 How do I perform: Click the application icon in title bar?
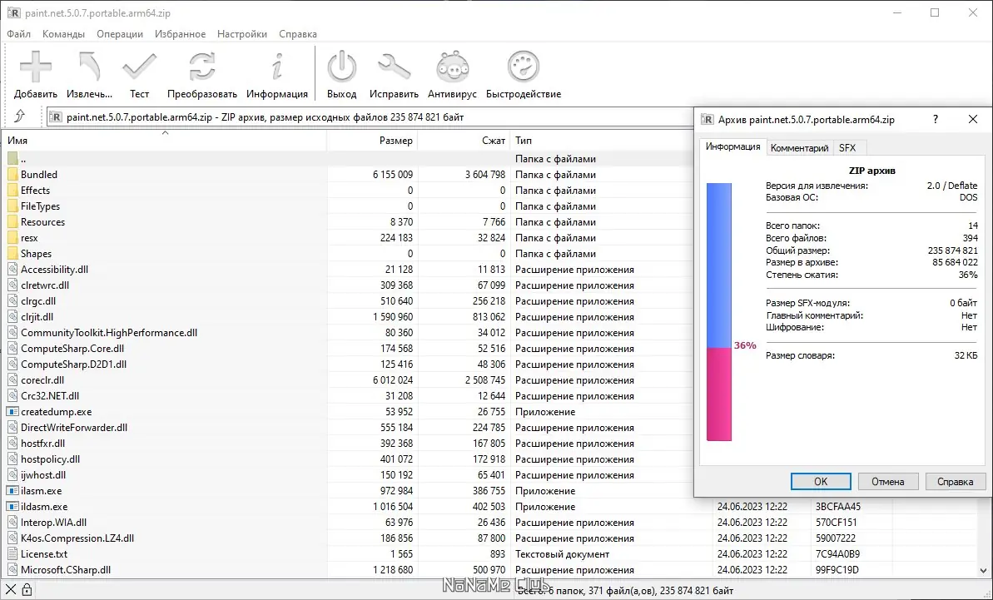point(13,12)
